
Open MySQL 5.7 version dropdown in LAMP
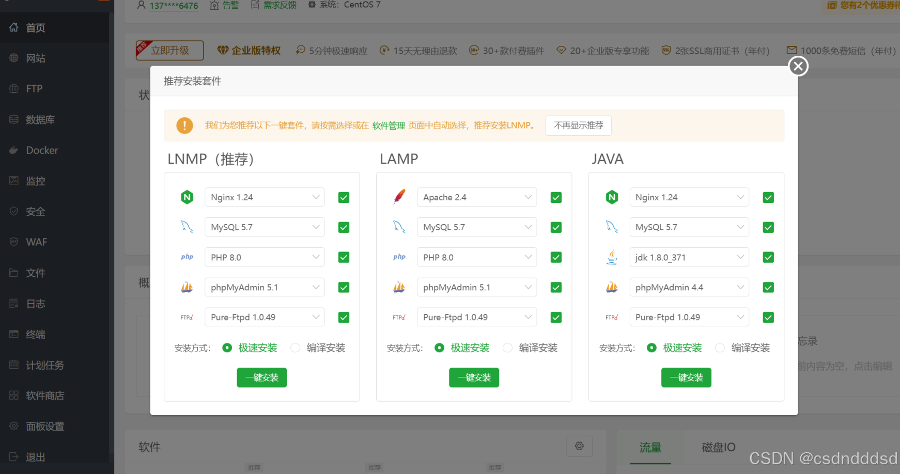[477, 227]
